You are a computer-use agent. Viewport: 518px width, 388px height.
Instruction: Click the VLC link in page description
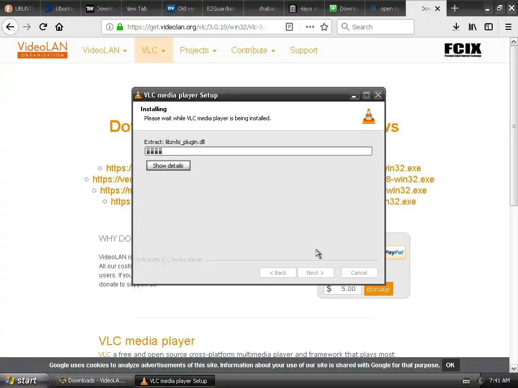pos(104,354)
